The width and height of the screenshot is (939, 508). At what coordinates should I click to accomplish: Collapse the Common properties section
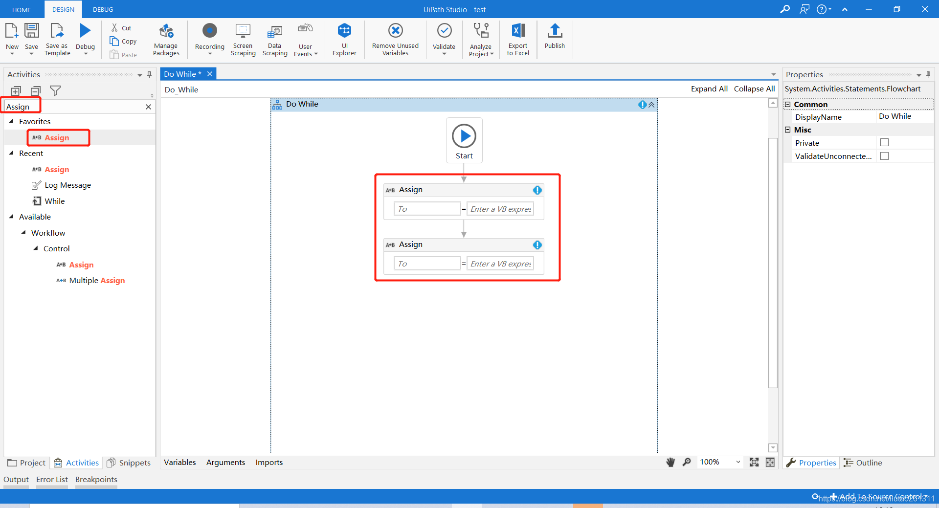(787, 104)
